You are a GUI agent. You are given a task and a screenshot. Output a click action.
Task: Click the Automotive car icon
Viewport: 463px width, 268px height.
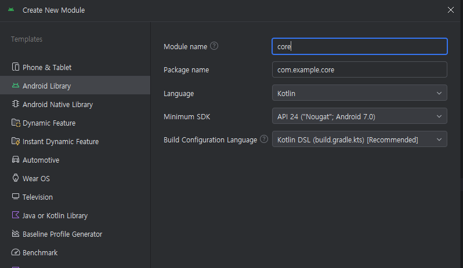(x=16, y=160)
